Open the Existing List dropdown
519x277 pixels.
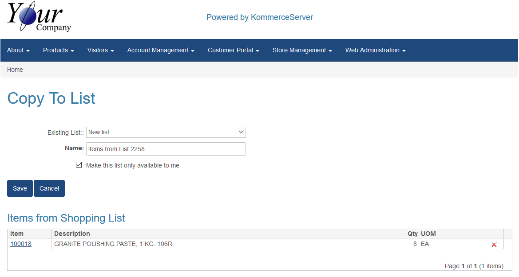(166, 132)
